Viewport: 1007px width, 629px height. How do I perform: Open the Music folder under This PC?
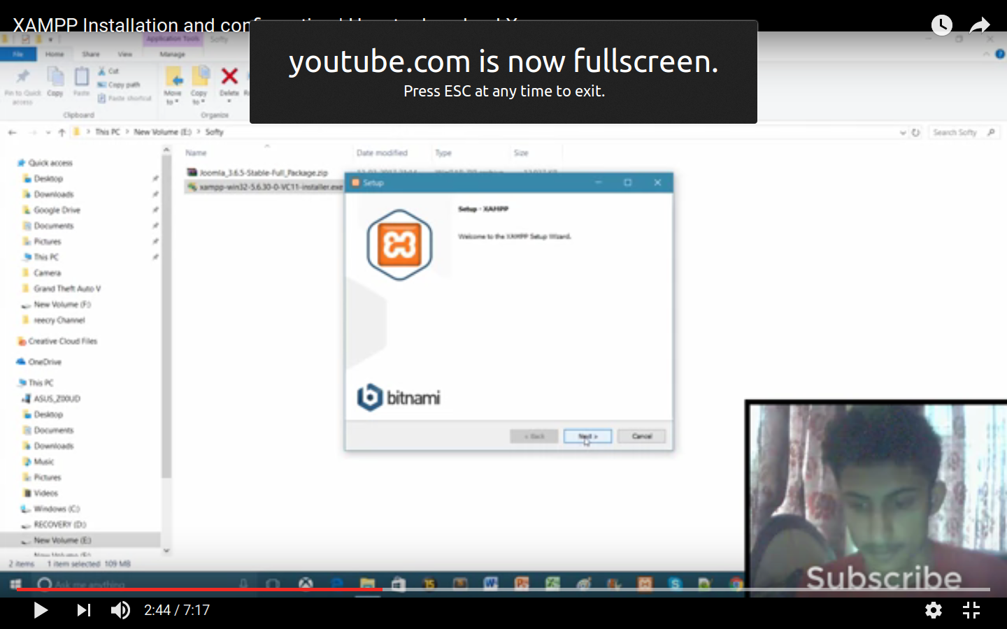tap(39, 461)
